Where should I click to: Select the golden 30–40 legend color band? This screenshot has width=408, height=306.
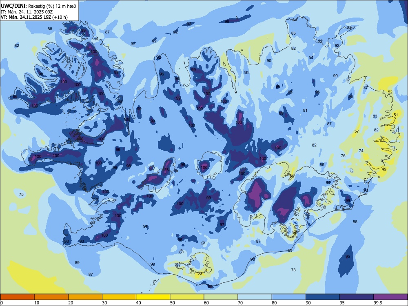(119, 297)
